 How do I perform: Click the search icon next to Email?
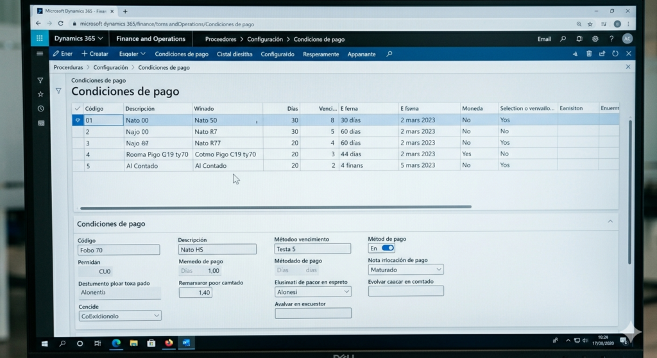tap(563, 39)
